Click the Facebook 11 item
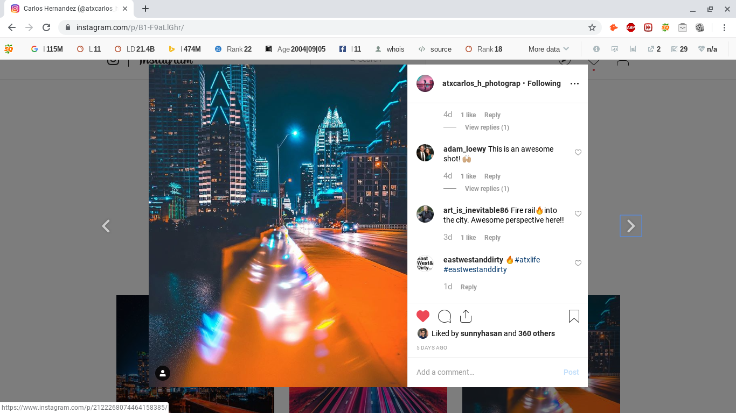Screen dimensions: 736x413 coord(350,49)
